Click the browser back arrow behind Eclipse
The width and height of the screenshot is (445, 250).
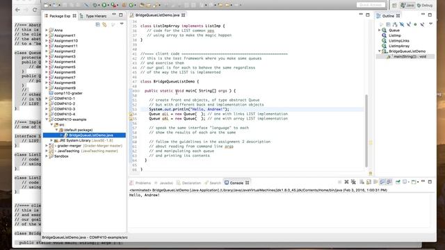(x=17, y=10)
